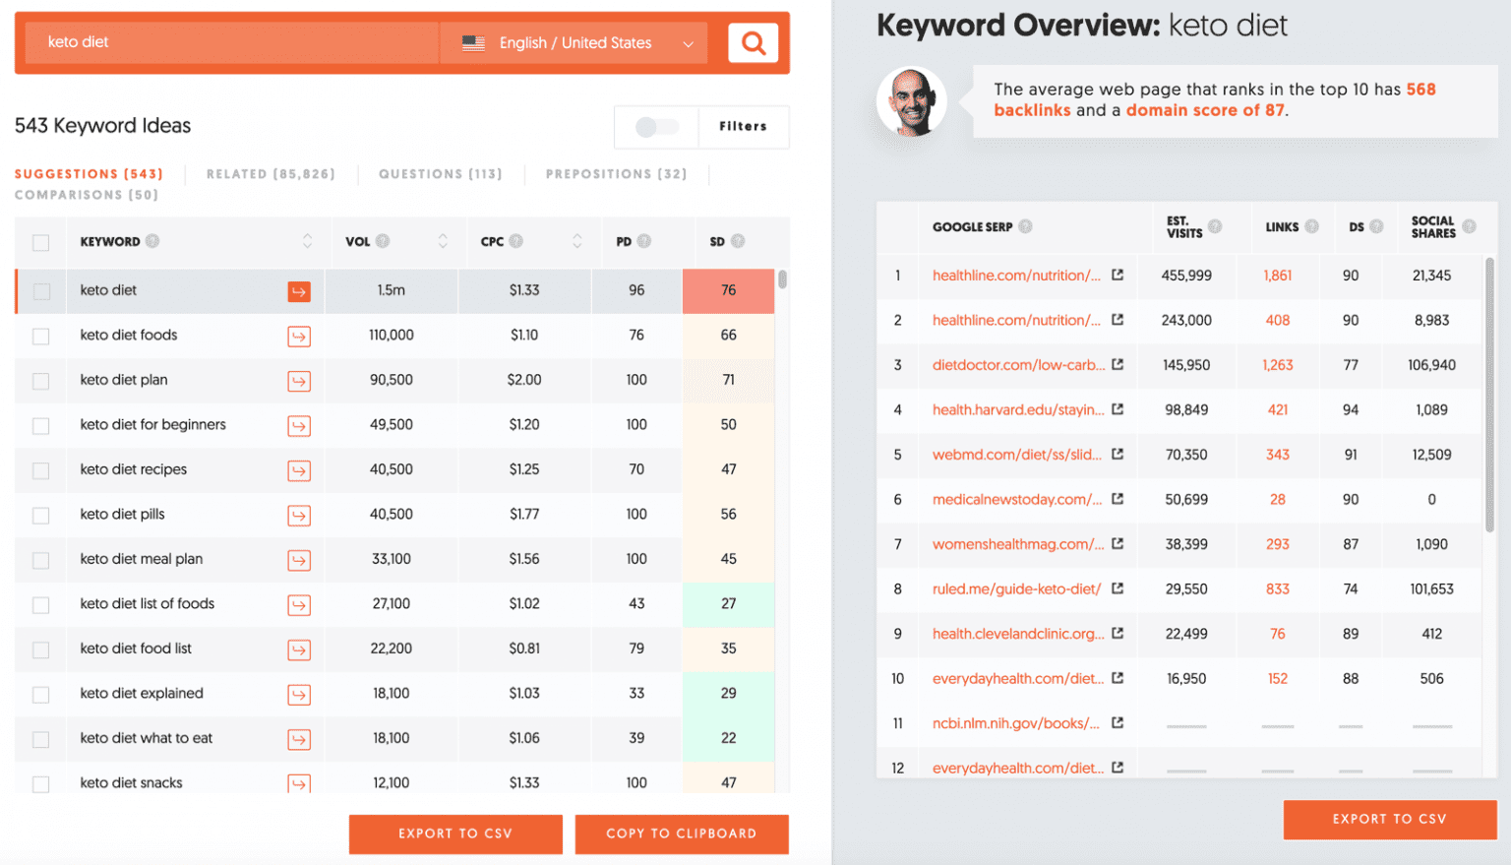Click the US flag icon in the language selector
The height and width of the screenshot is (865, 1511).
pos(473,42)
